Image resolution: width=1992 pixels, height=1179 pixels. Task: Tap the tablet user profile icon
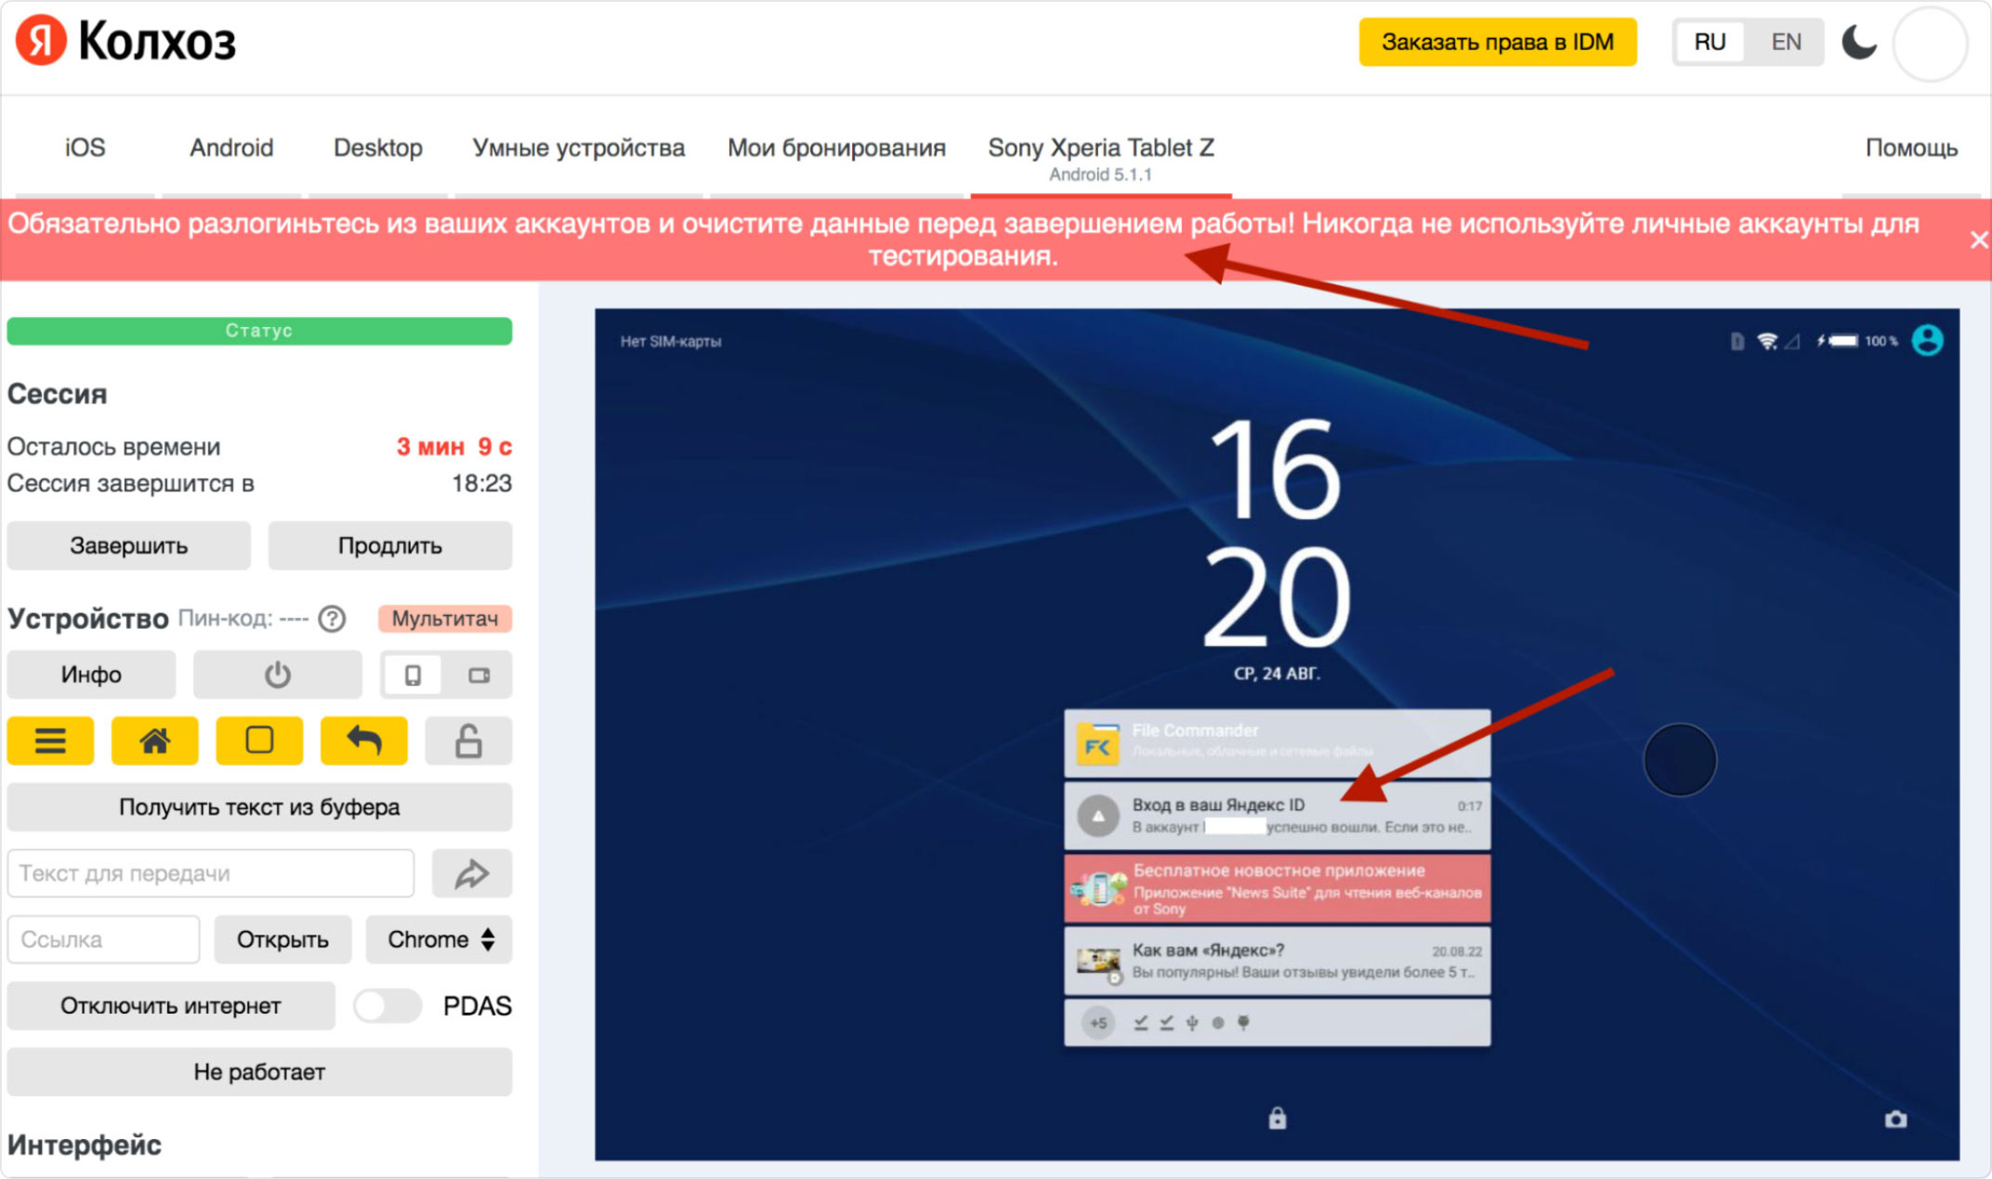tap(1927, 340)
